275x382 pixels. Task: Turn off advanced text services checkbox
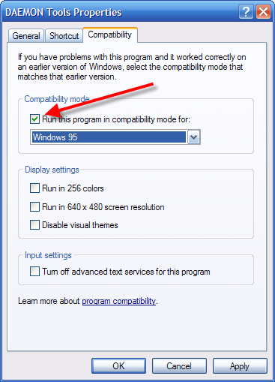34,272
